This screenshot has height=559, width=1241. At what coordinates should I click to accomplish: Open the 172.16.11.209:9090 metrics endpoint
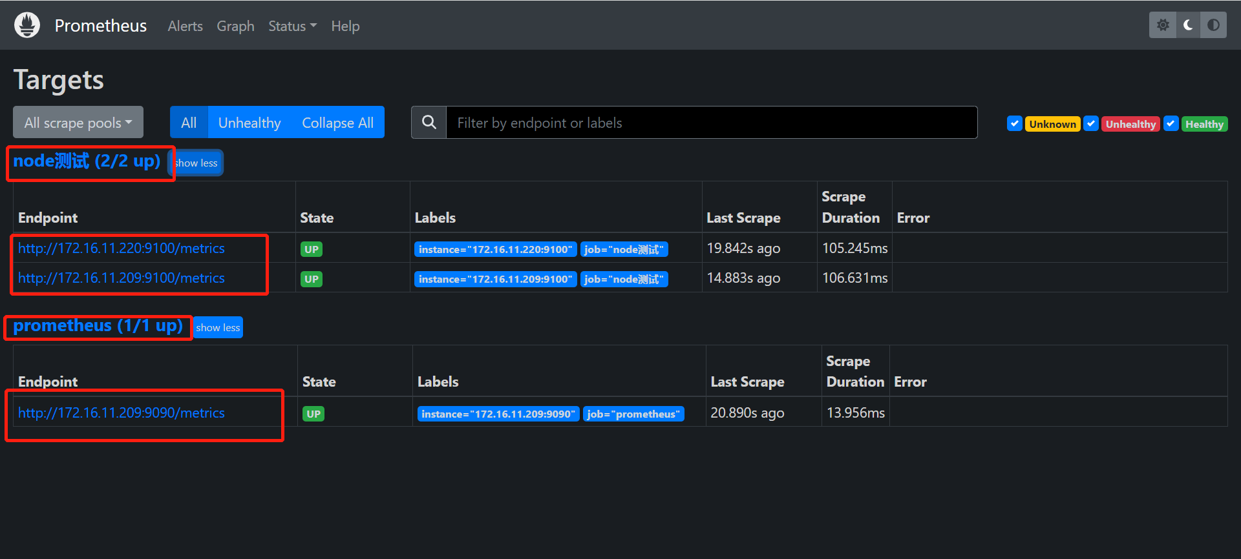click(122, 413)
